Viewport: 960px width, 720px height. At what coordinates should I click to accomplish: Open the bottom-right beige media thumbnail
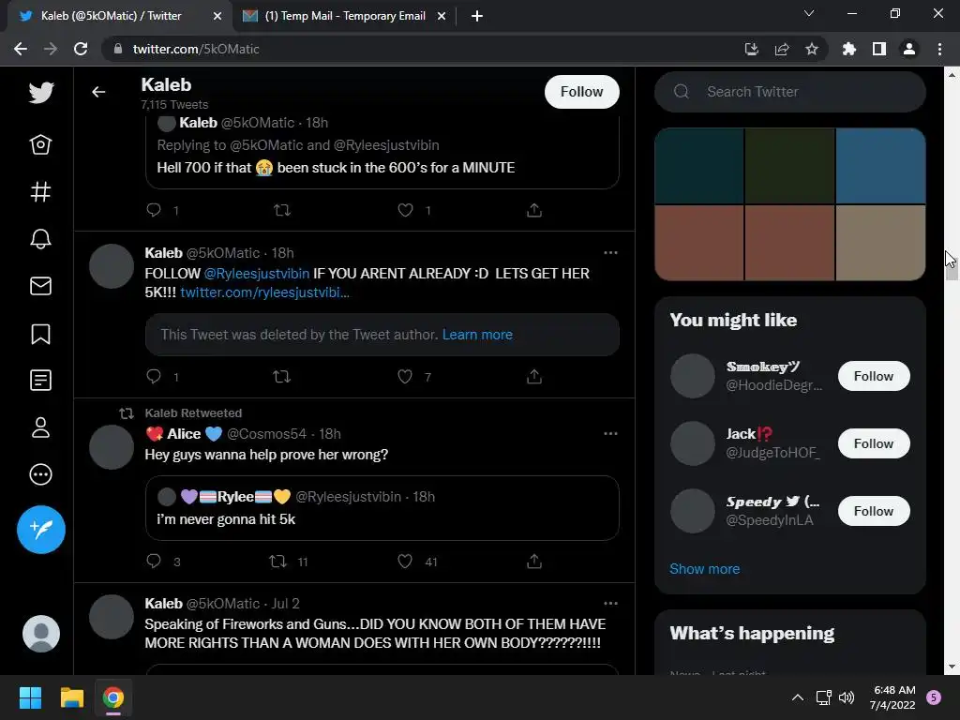click(880, 243)
